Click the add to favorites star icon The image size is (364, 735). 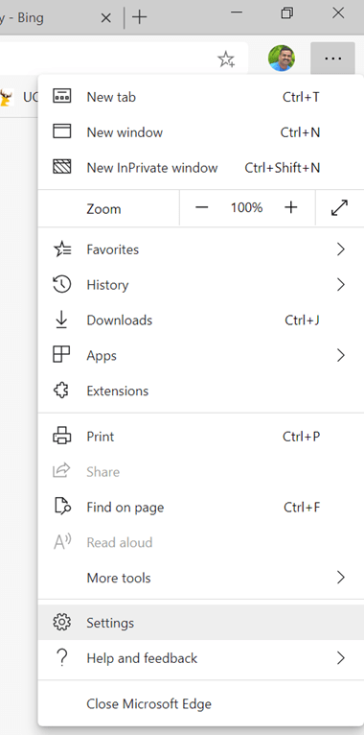click(x=226, y=59)
